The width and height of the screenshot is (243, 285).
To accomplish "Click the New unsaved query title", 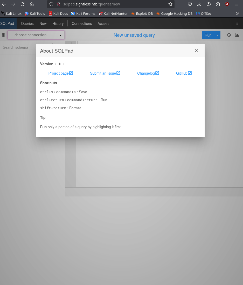I will (x=134, y=35).
